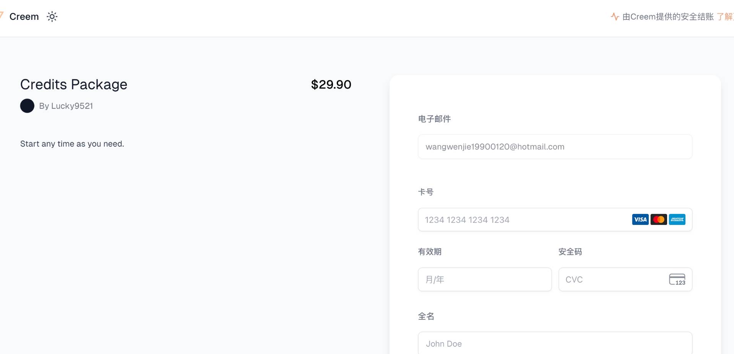The image size is (734, 354).
Task: Click the $29.90 price amount
Action: point(331,84)
